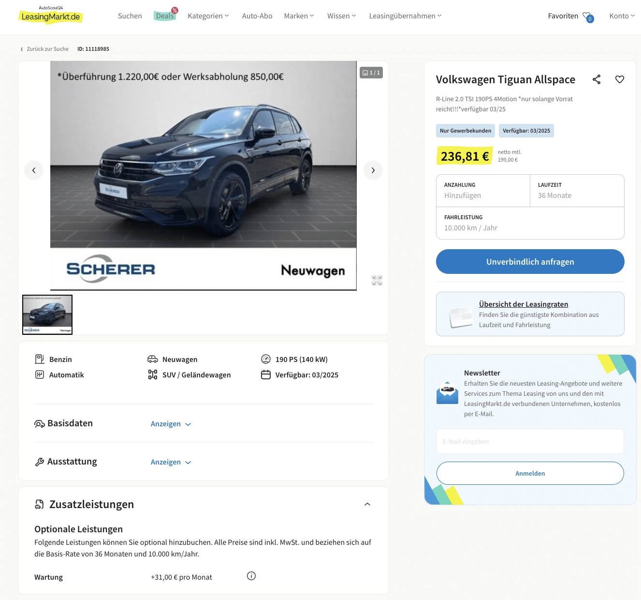Show previous car image
The width and height of the screenshot is (641, 600).
(x=34, y=170)
